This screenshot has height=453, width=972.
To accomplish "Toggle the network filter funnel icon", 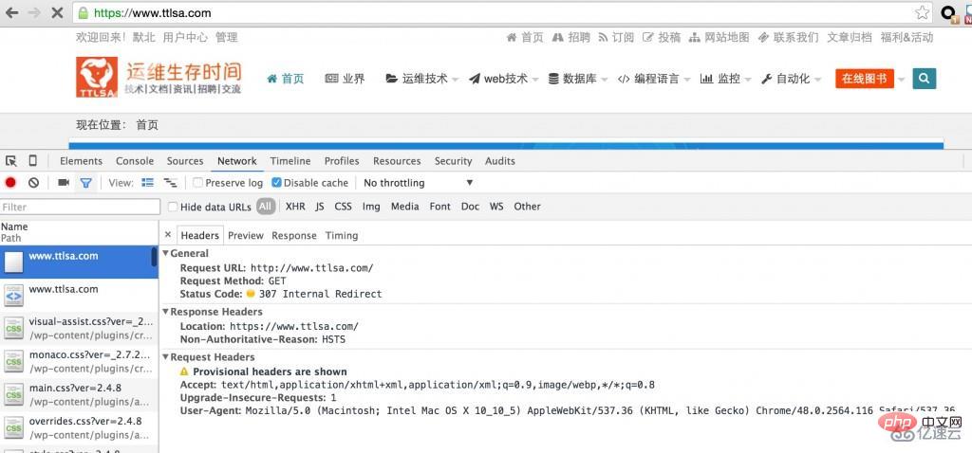I will [85, 183].
